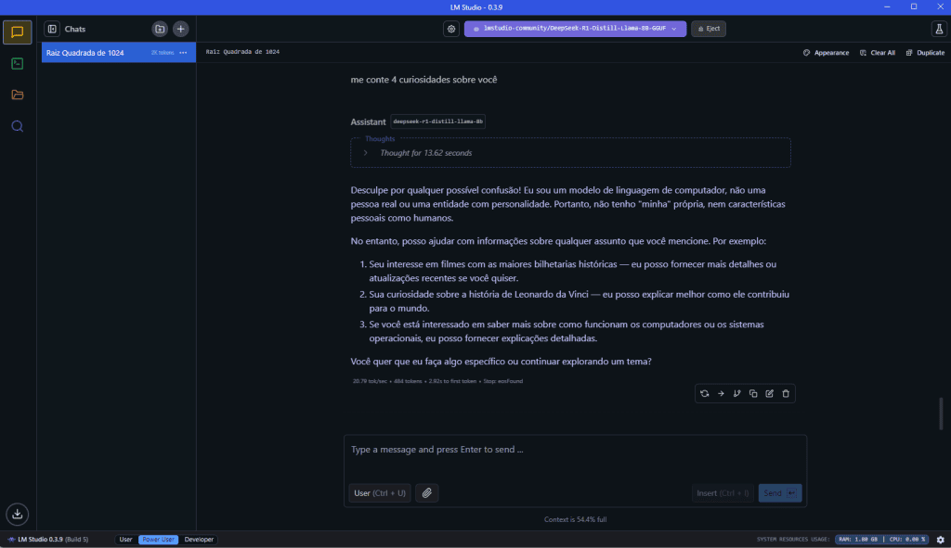The width and height of the screenshot is (951, 548).
Task: Eject the loaded model
Action: 709,29
